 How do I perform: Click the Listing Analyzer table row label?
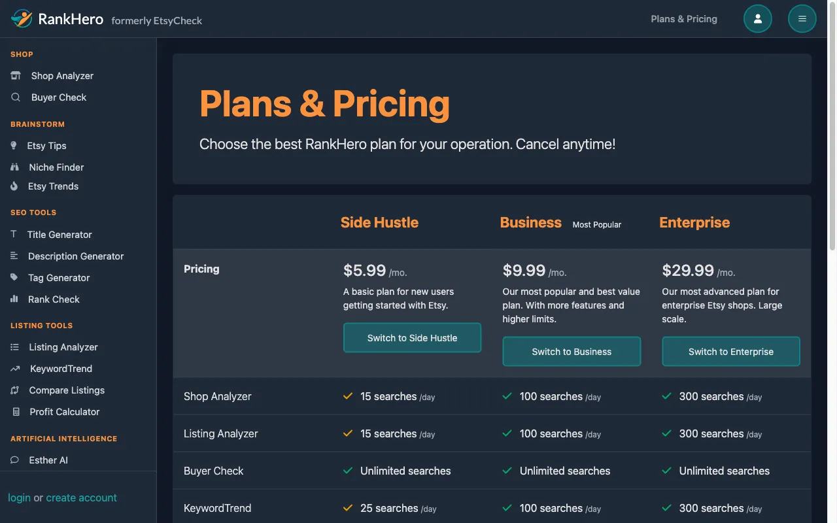[221, 433]
